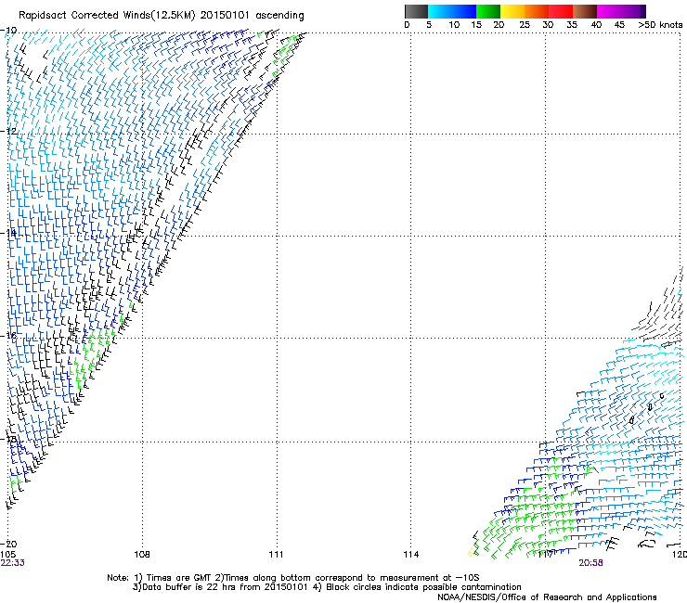Click the red 30-35 knots legend swatch
The image size is (687, 603).
point(561,11)
